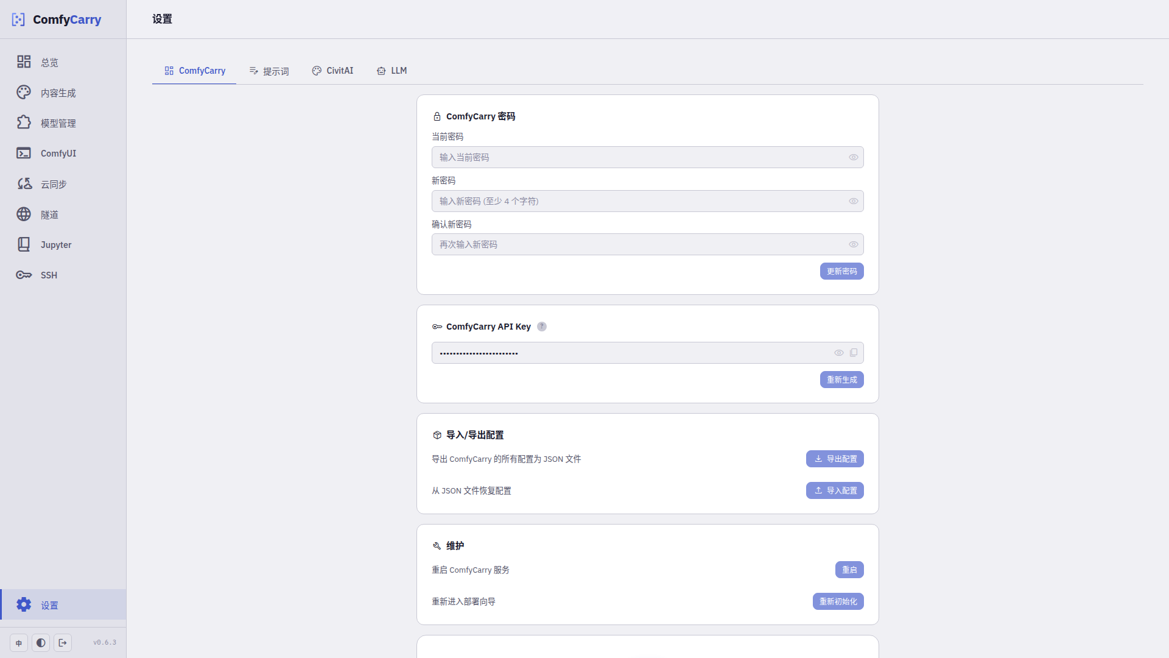
Task: Click the 更新密码 button
Action: click(x=841, y=271)
